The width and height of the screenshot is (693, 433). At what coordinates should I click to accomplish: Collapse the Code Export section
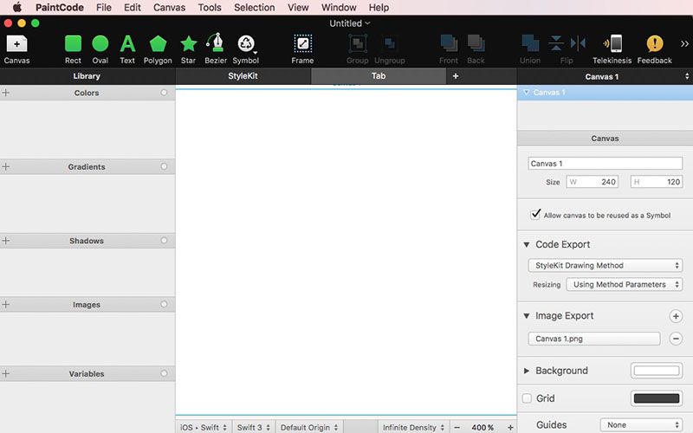[x=527, y=244]
